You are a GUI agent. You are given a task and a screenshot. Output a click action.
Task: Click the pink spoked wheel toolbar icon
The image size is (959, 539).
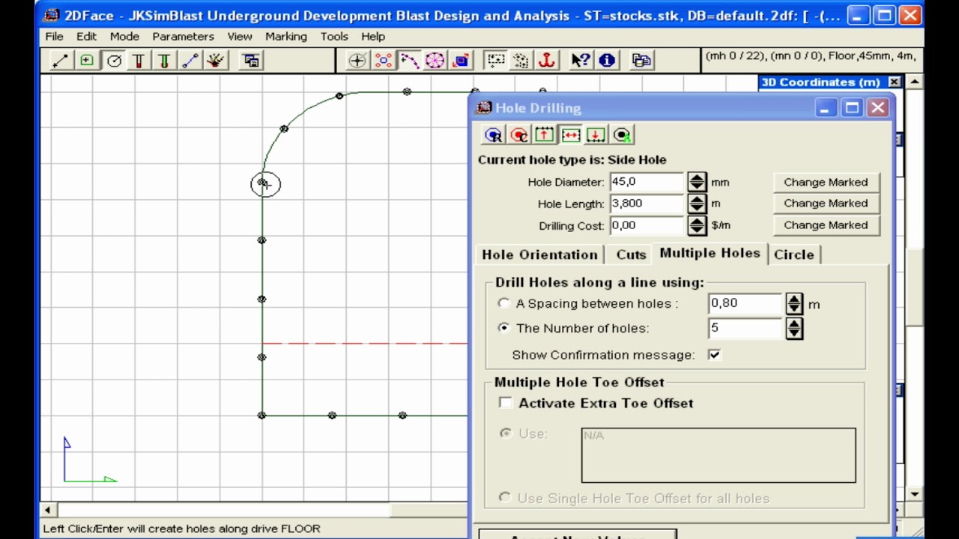pyautogui.click(x=435, y=61)
